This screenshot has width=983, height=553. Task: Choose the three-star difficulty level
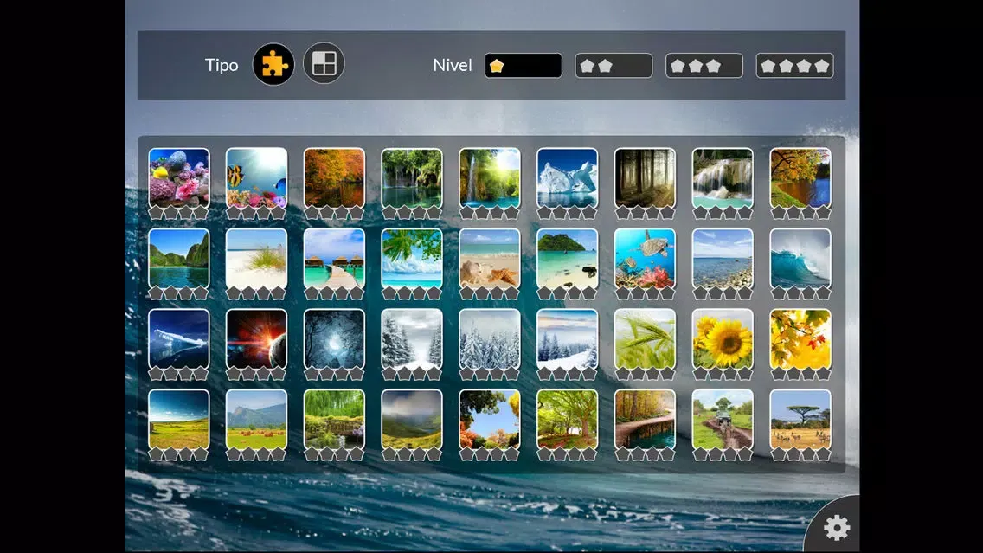704,65
